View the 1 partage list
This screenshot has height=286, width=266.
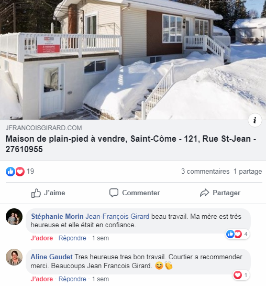coord(248,172)
